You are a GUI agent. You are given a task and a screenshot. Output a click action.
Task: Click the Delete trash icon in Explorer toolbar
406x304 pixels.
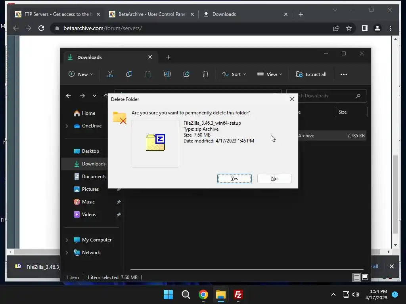205,74
